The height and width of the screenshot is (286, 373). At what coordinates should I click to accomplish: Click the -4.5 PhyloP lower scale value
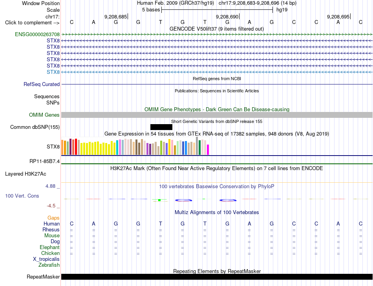pyautogui.click(x=51, y=206)
